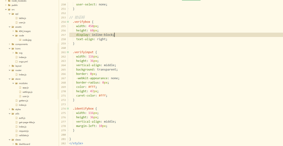Click the #fff value on line 269
This screenshot has height=146, width=283.
coord(92,87)
